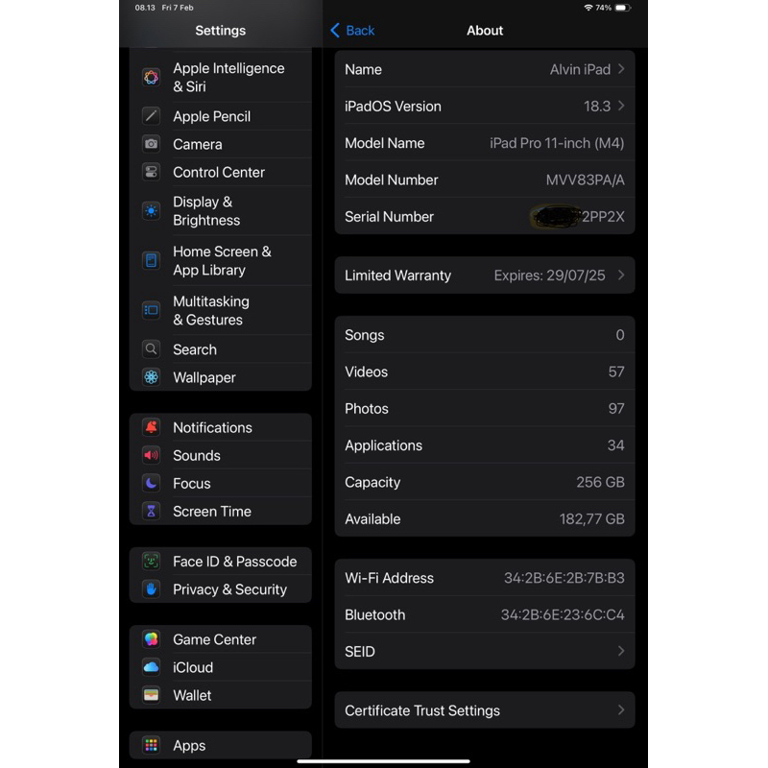Tap the Wallpaper flower icon
The image size is (768, 768).
point(151,377)
